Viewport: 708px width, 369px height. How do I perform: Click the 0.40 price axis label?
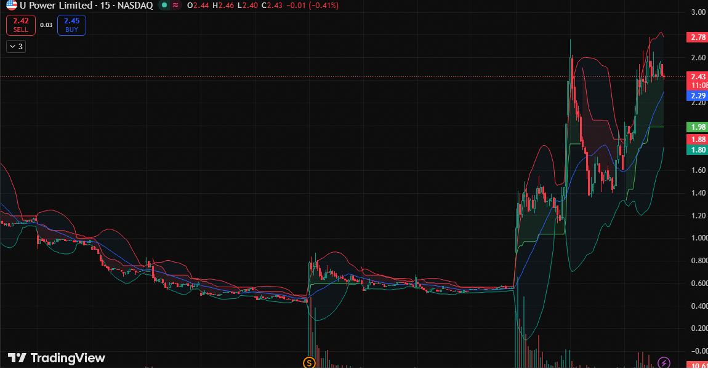pyautogui.click(x=699, y=306)
